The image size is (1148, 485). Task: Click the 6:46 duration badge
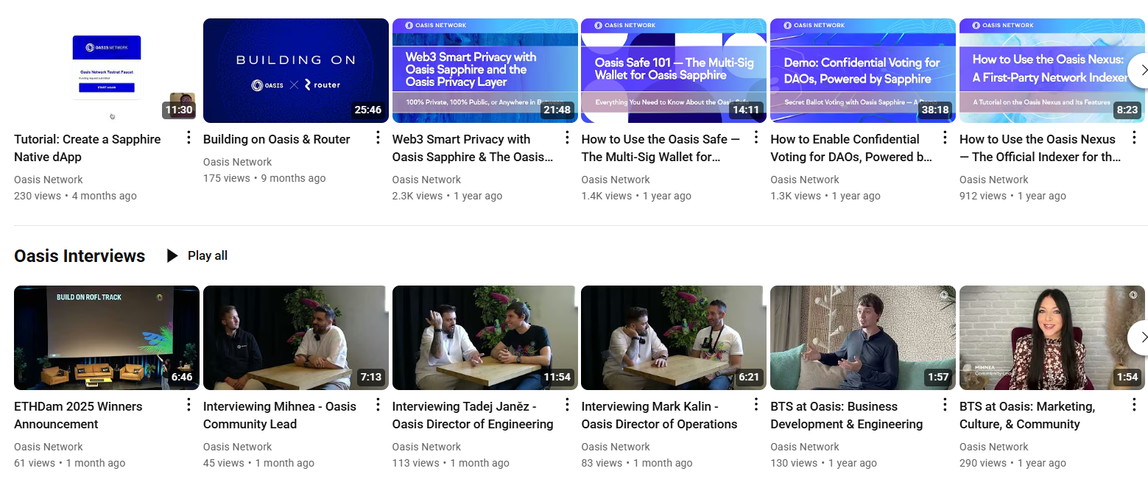pyautogui.click(x=182, y=378)
